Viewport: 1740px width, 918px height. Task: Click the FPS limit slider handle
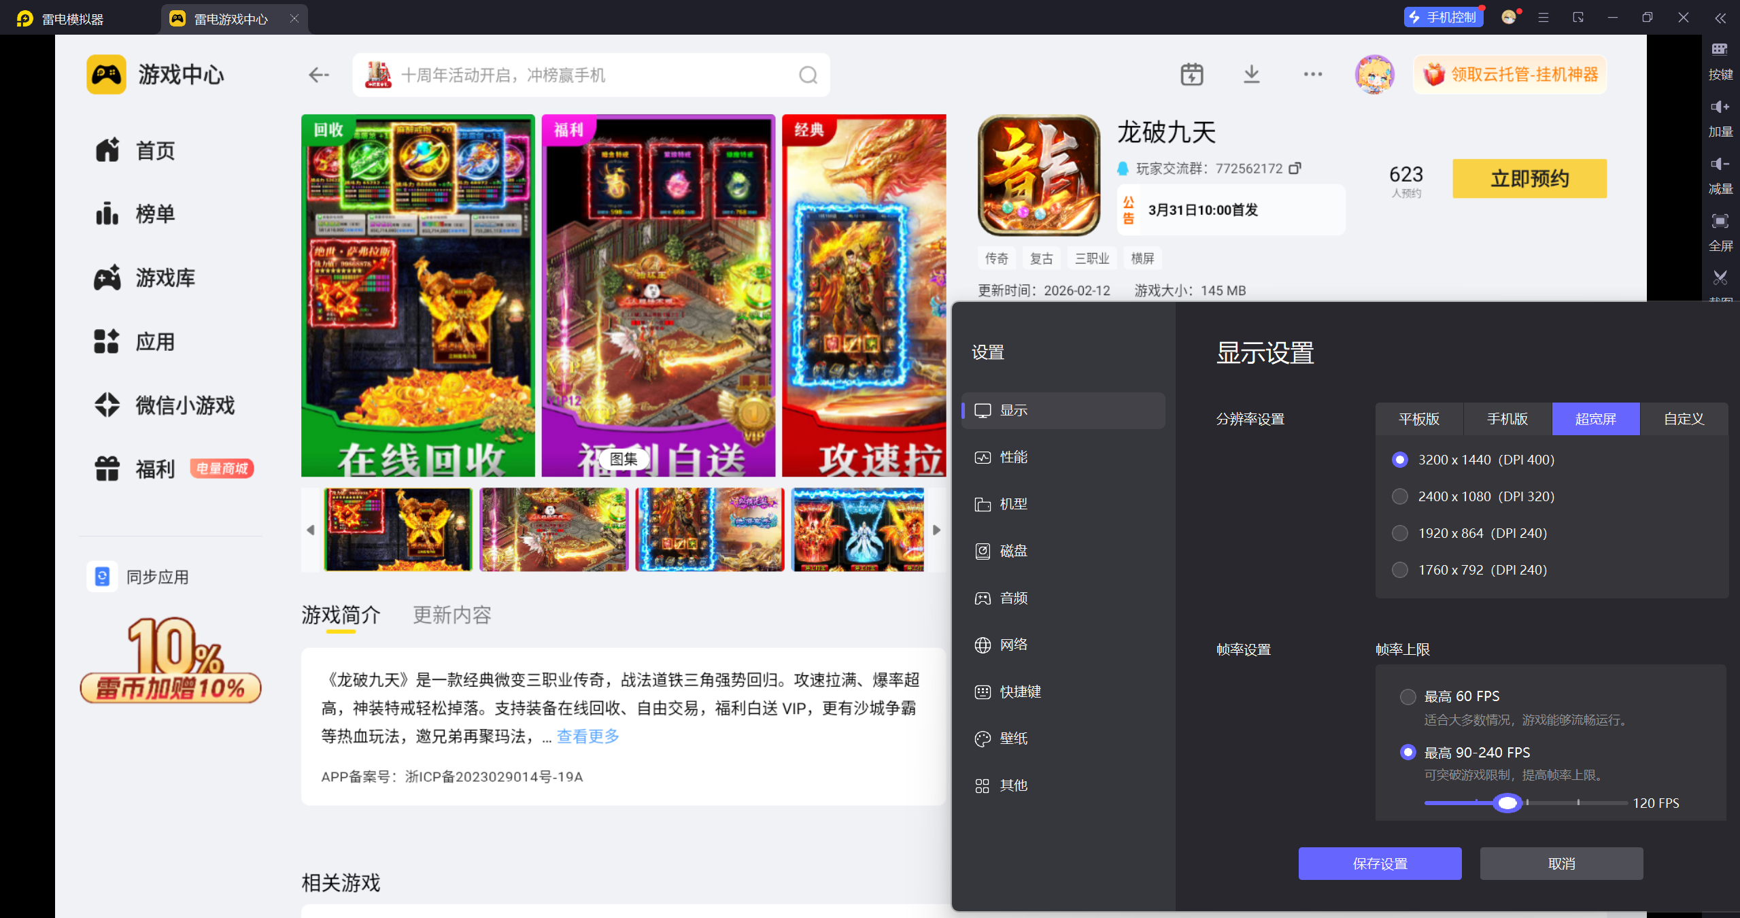pos(1507,803)
